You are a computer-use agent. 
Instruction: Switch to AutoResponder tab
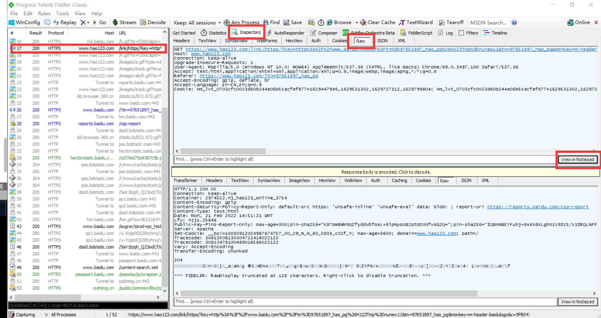click(x=285, y=33)
